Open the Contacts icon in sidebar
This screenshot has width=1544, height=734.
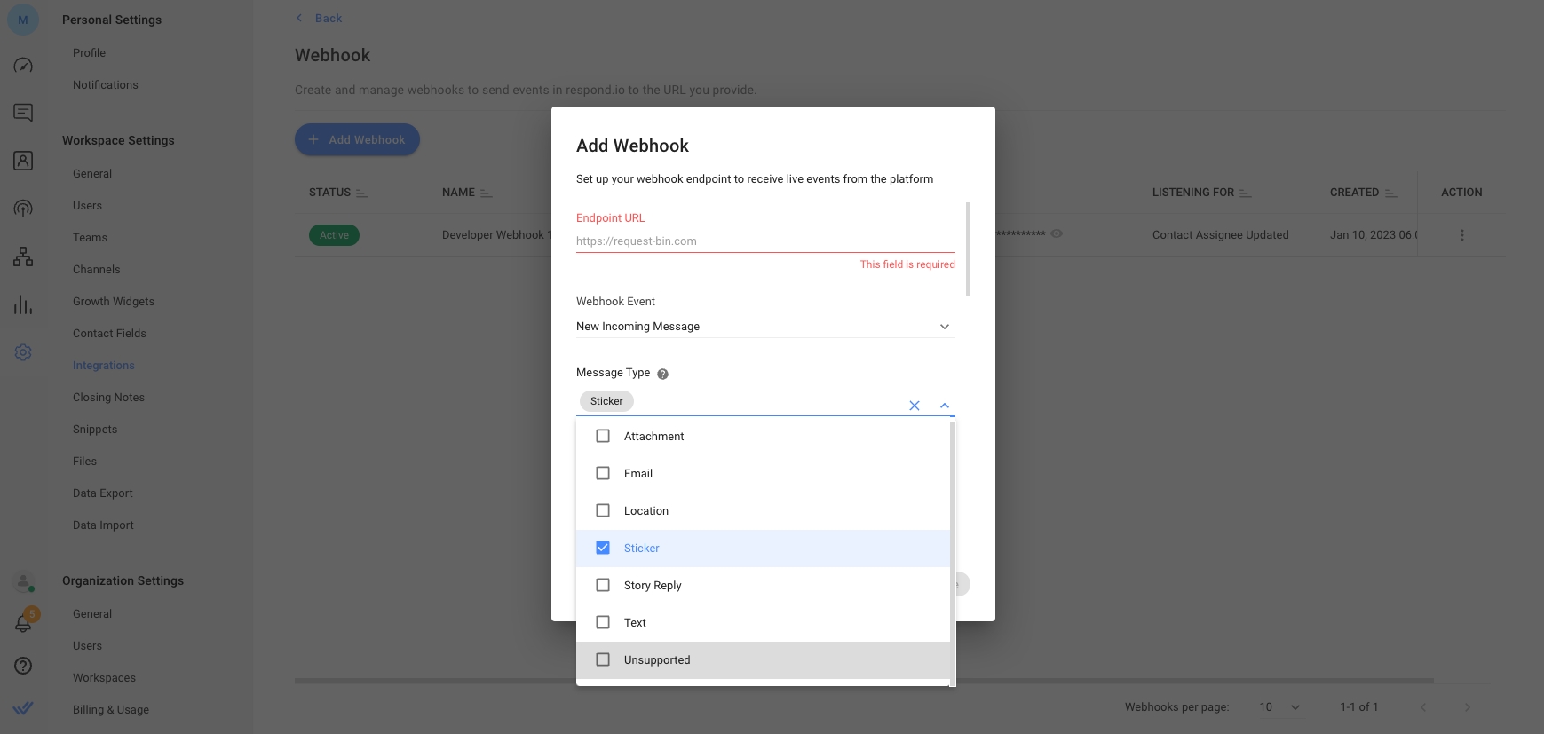coord(23,161)
